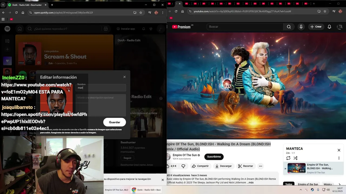Open the Spotify tab search dropdown arrow
Viewport: 346px width, 194px height.
(3, 5)
